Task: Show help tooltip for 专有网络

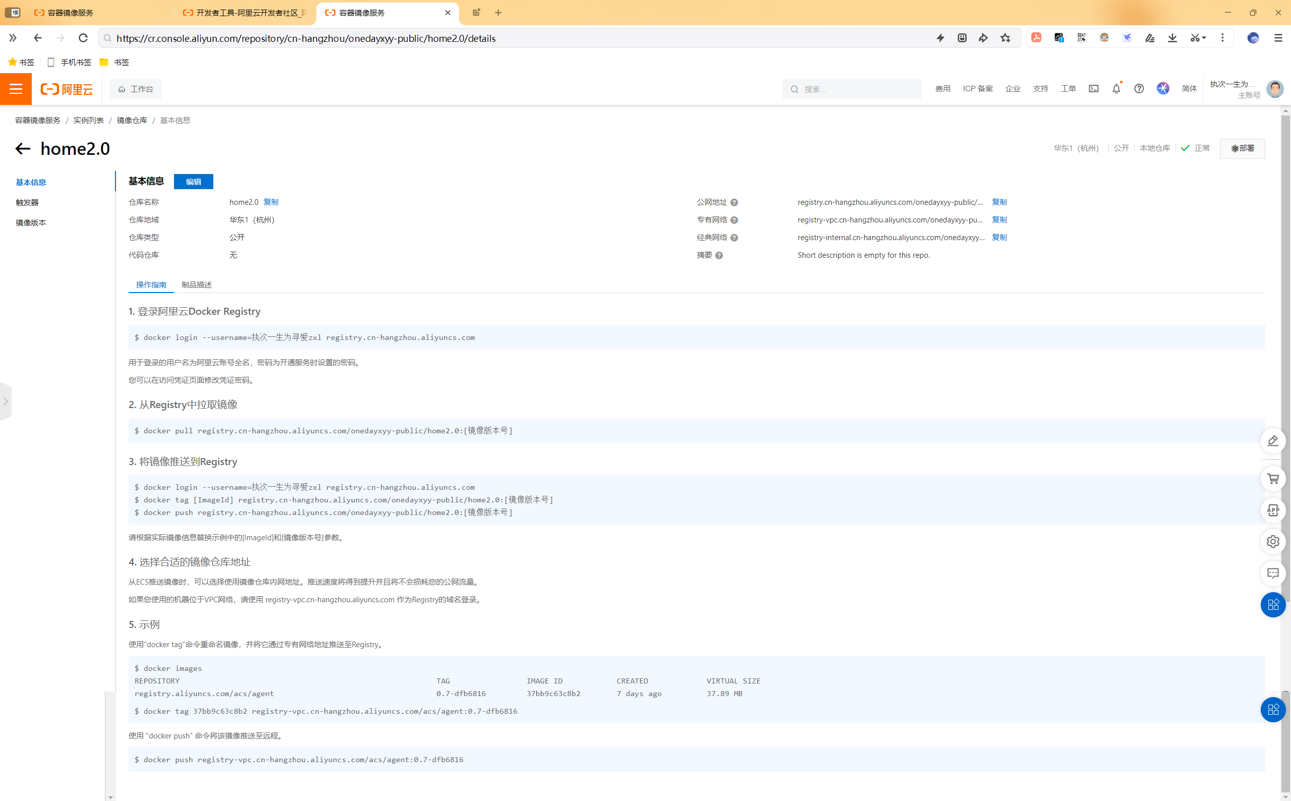Action: pyautogui.click(x=734, y=220)
